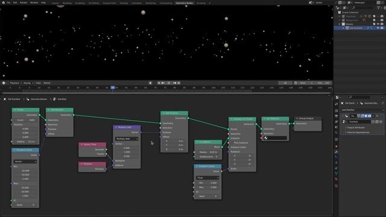Switch to the Geometry Nodes workspace tab
This screenshot has height=217, width=386.
coord(185,3)
